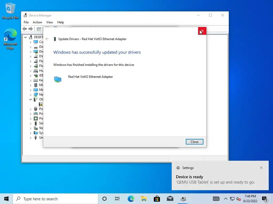Screen dimensions: 273x204
Task: Click the red X of Update Drivers dialog
Action: pyautogui.click(x=202, y=31)
